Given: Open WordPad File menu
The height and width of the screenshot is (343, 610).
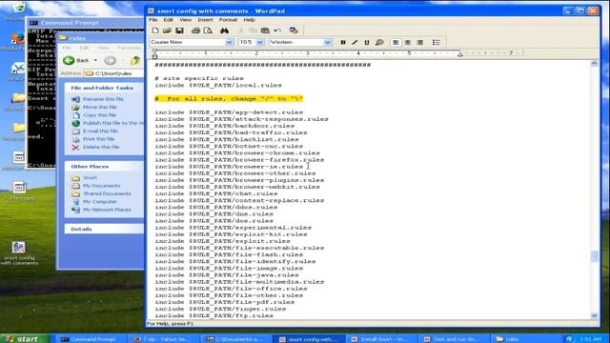Looking at the screenshot, I should (153, 20).
